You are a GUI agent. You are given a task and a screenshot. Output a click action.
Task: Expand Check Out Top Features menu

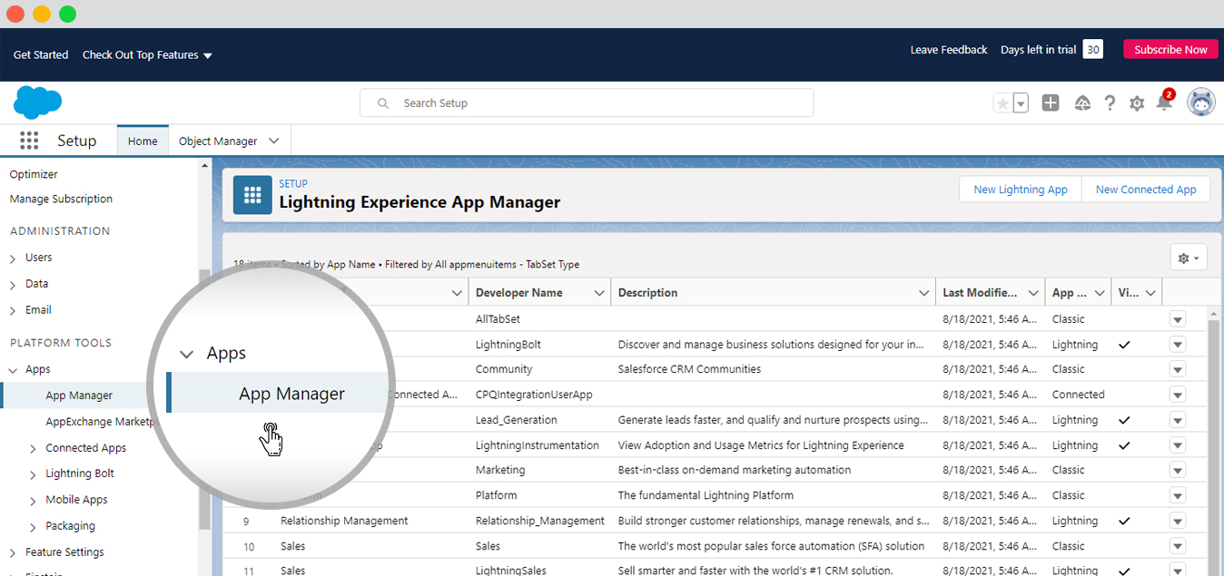pyautogui.click(x=147, y=54)
